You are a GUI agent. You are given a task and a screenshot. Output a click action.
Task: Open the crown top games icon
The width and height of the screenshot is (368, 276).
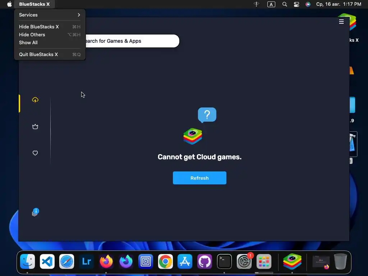(x=35, y=127)
